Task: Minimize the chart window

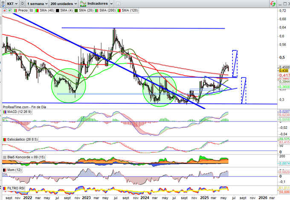Action: click(x=280, y=4)
